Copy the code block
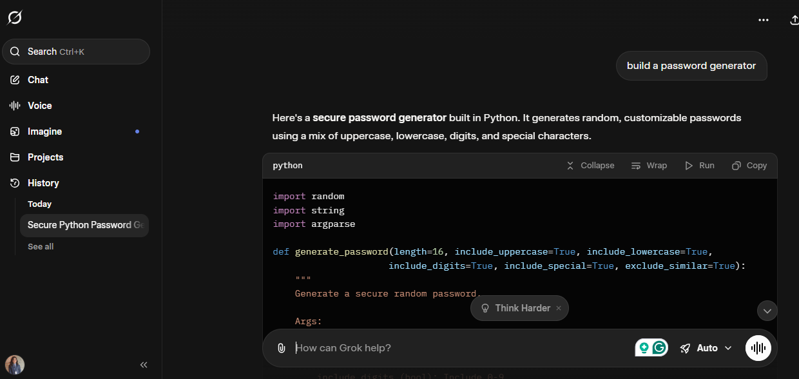799x379 pixels. (x=749, y=166)
